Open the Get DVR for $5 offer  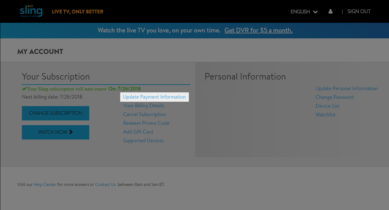[258, 31]
